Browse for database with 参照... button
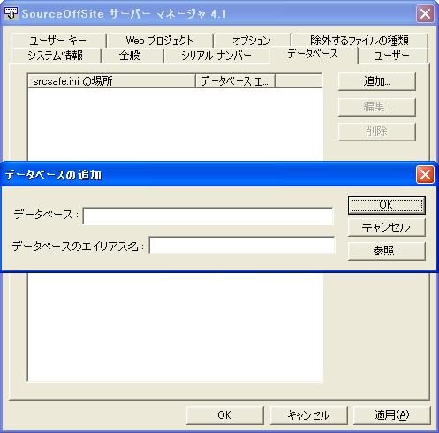 point(386,251)
